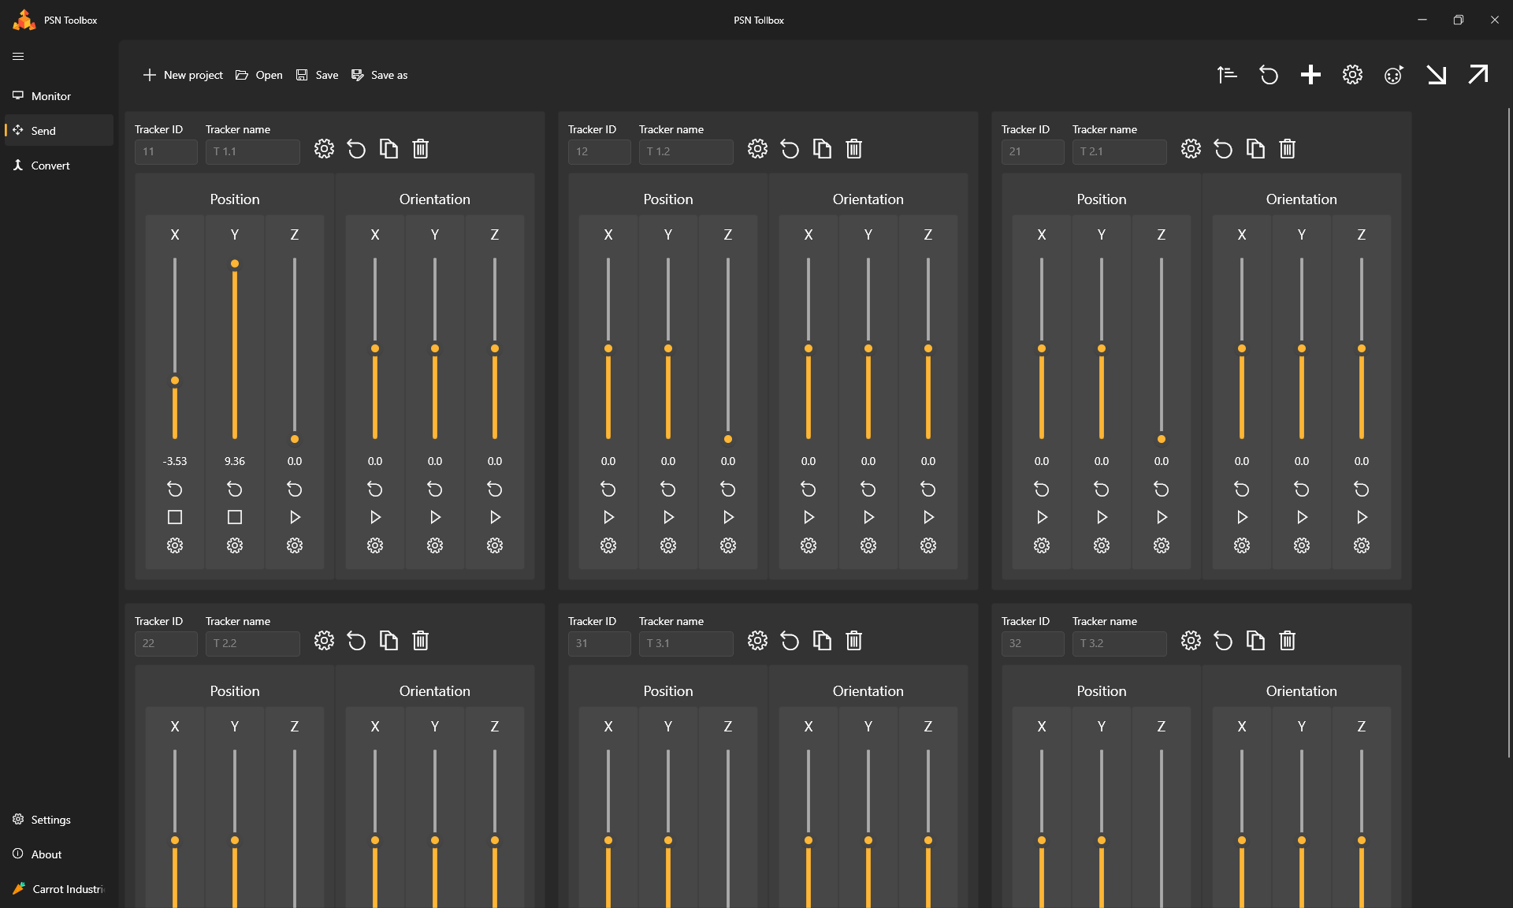The height and width of the screenshot is (908, 1513).
Task: Click the sort trackers icon in top toolbar
Action: point(1227,75)
